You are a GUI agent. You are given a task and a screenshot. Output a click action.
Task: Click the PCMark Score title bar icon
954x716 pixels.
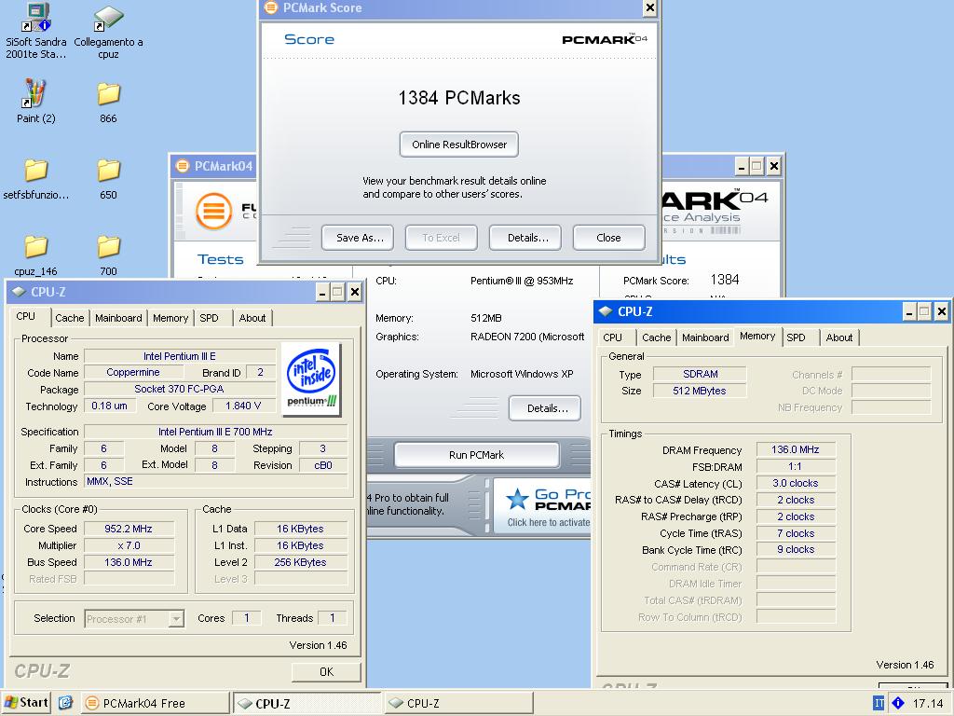point(271,7)
